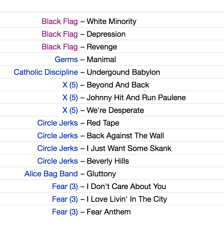Image resolution: width=224 pixels, height=231 pixels.
Task: Follow Circle Jerks link by I Just Want Some Skank
Action: pos(58,148)
